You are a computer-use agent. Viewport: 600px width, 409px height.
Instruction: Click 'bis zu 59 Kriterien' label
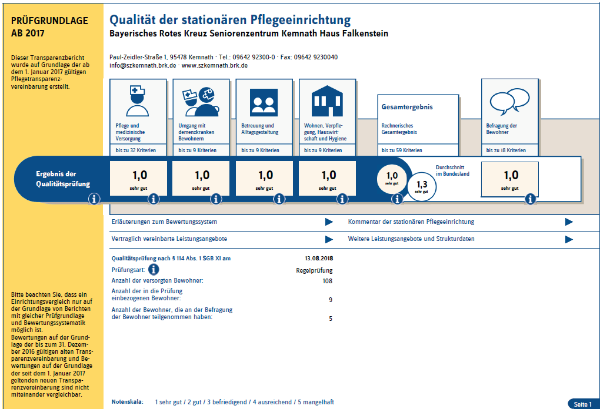pos(402,150)
